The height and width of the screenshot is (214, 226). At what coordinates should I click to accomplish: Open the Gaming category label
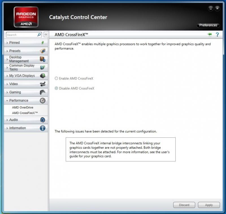click(15, 92)
